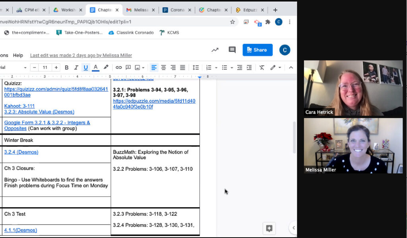Open the text color picker

[x=95, y=68]
